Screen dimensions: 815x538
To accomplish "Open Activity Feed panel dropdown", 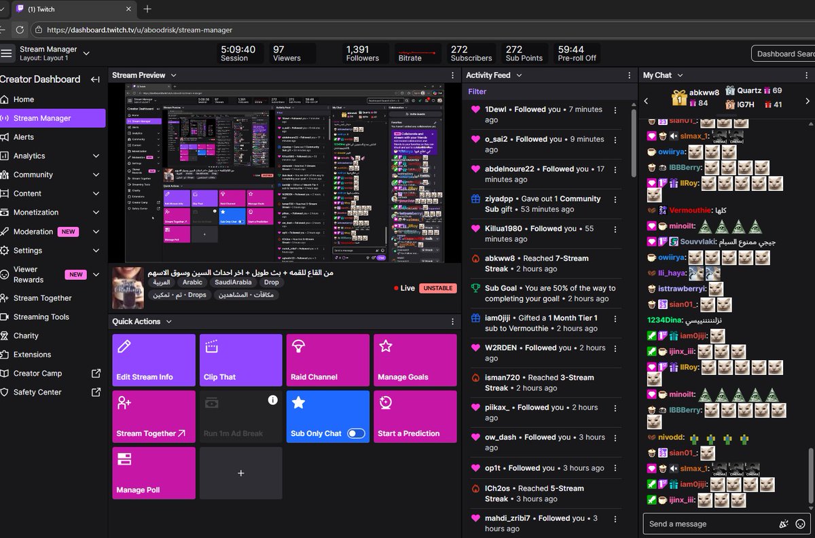I will pyautogui.click(x=520, y=75).
